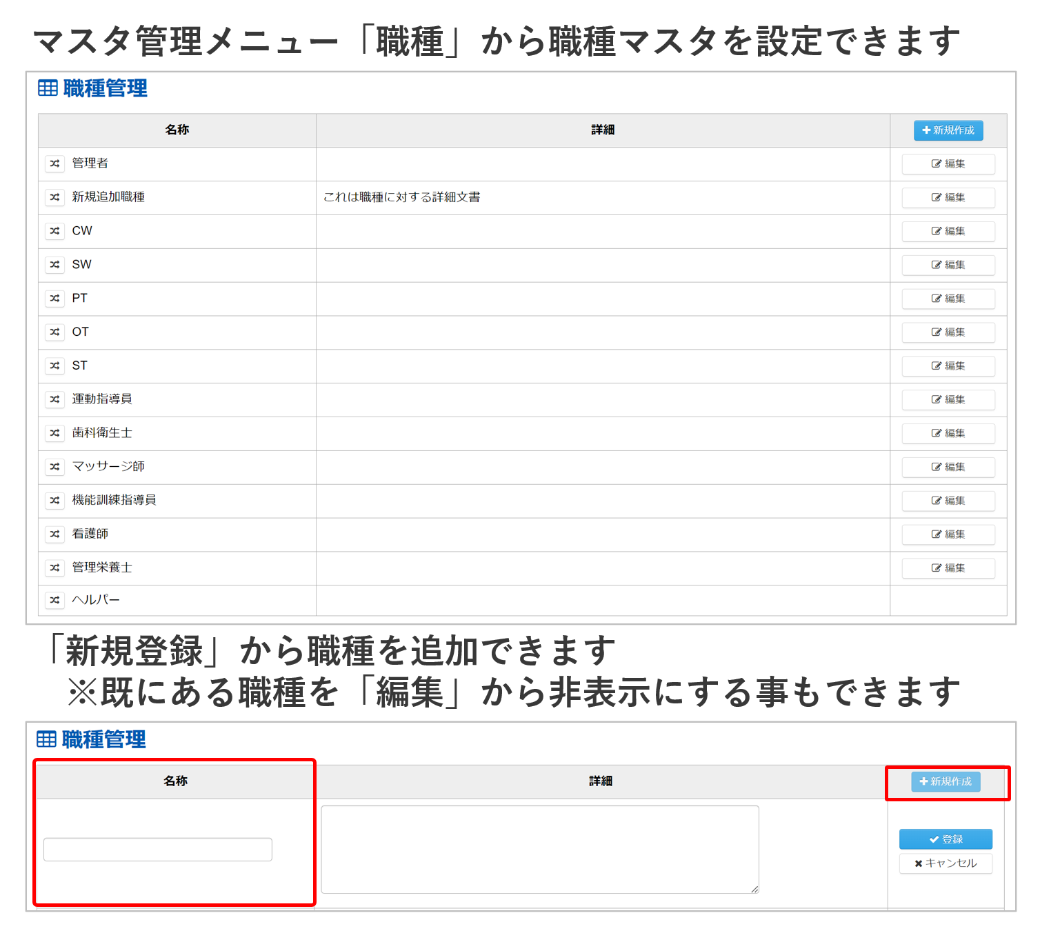Click 編集 for the OT row
1060x942 pixels.
[x=948, y=332]
